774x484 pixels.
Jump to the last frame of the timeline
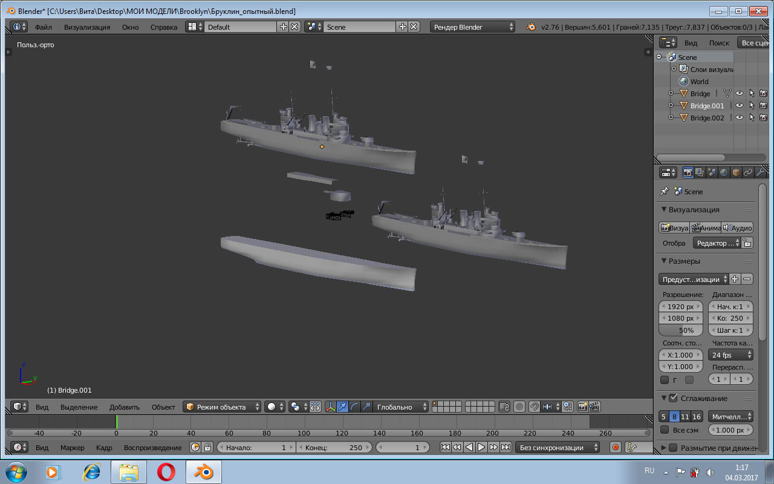(x=506, y=448)
